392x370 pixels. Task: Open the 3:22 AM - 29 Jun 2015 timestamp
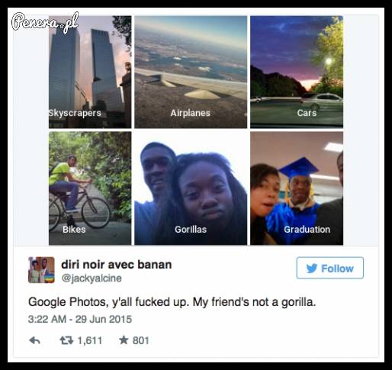click(80, 319)
